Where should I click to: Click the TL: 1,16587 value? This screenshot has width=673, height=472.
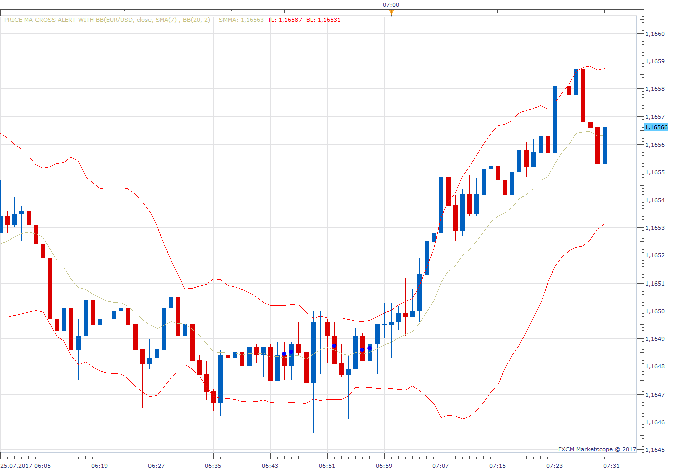[x=285, y=20]
